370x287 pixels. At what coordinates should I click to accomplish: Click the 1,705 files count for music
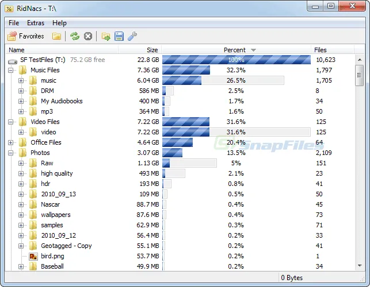point(324,80)
